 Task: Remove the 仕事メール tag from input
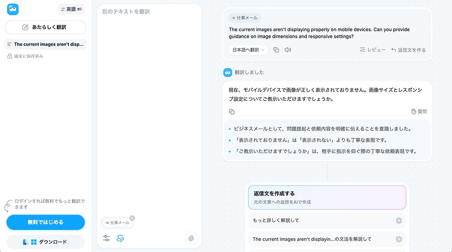pyautogui.click(x=132, y=218)
